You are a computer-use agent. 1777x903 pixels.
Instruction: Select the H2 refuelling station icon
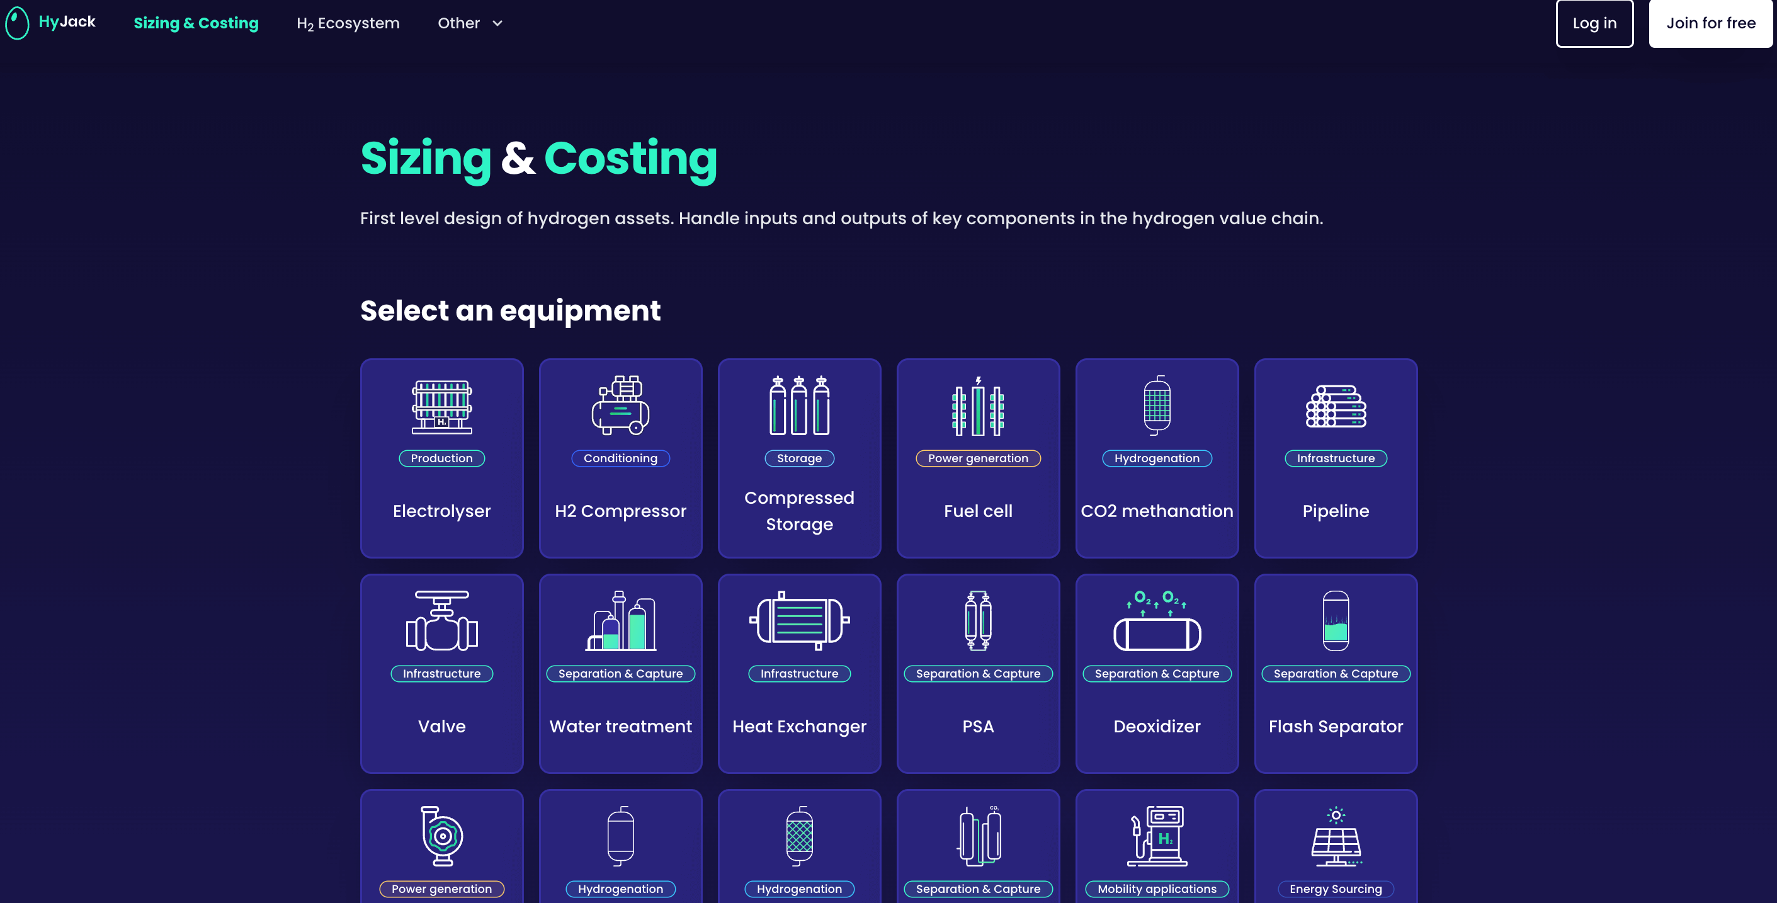(1157, 836)
